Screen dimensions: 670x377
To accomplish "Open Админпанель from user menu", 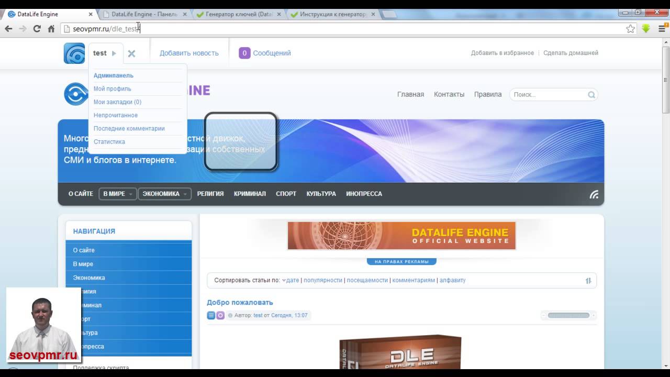I will 114,75.
